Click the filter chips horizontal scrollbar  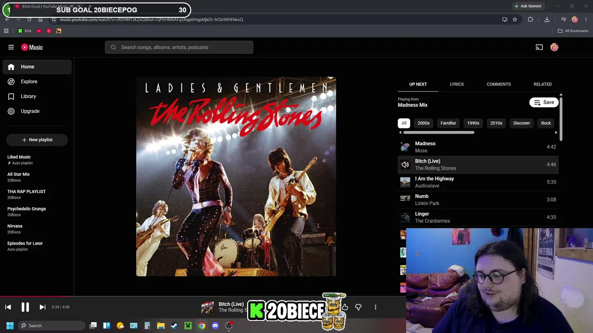point(438,133)
